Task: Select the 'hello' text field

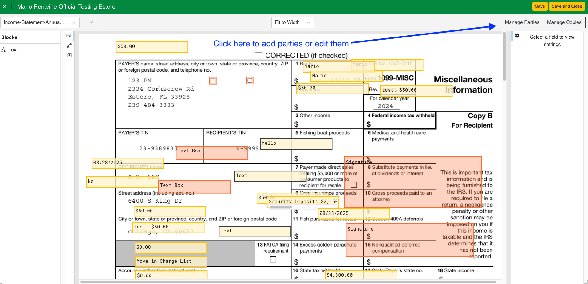Action: pyautogui.click(x=296, y=144)
